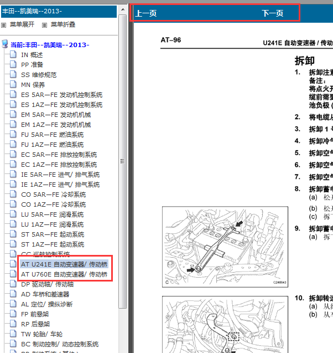Open PP 准备 section

click(x=32, y=65)
